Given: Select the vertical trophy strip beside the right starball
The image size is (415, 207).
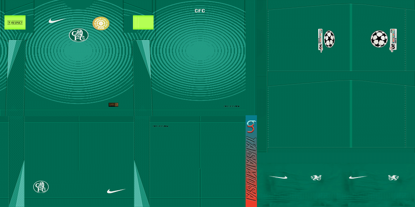Looking at the screenshot, I should (x=393, y=40).
